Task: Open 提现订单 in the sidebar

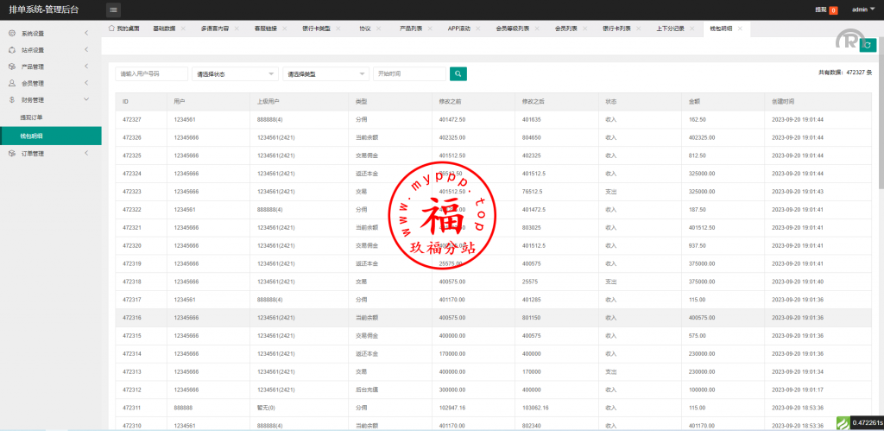Action: coord(32,117)
